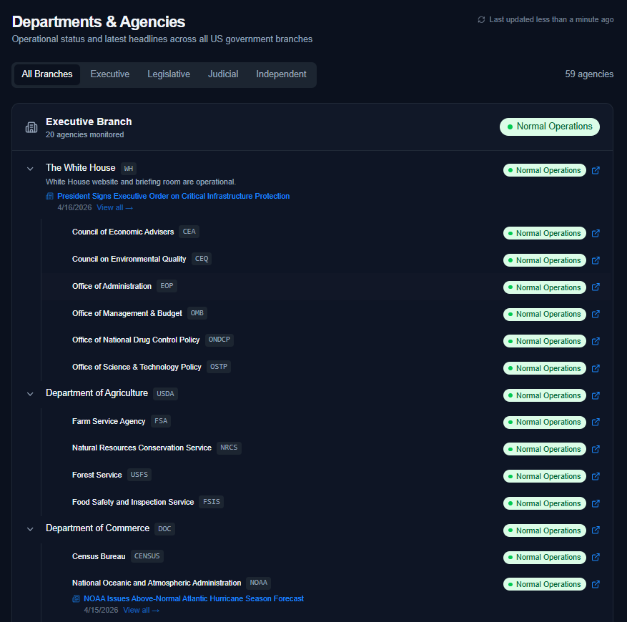Click View all under White House headline
This screenshot has width=627, height=622.
click(114, 208)
